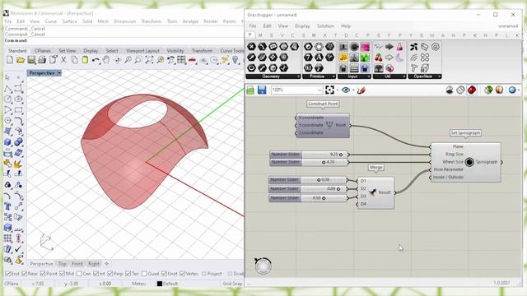Image resolution: width=527 pixels, height=296 pixels.
Task: Toggle the Point osnap checkbox
Action: [43, 274]
